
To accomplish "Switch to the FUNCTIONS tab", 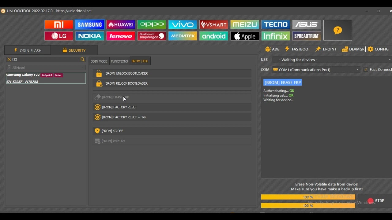I will click(x=119, y=61).
